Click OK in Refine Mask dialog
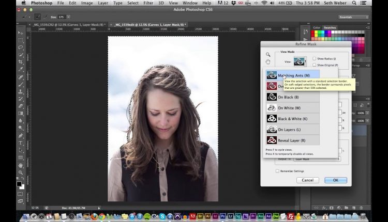Screen dimensions: 388x222 coord(336,180)
